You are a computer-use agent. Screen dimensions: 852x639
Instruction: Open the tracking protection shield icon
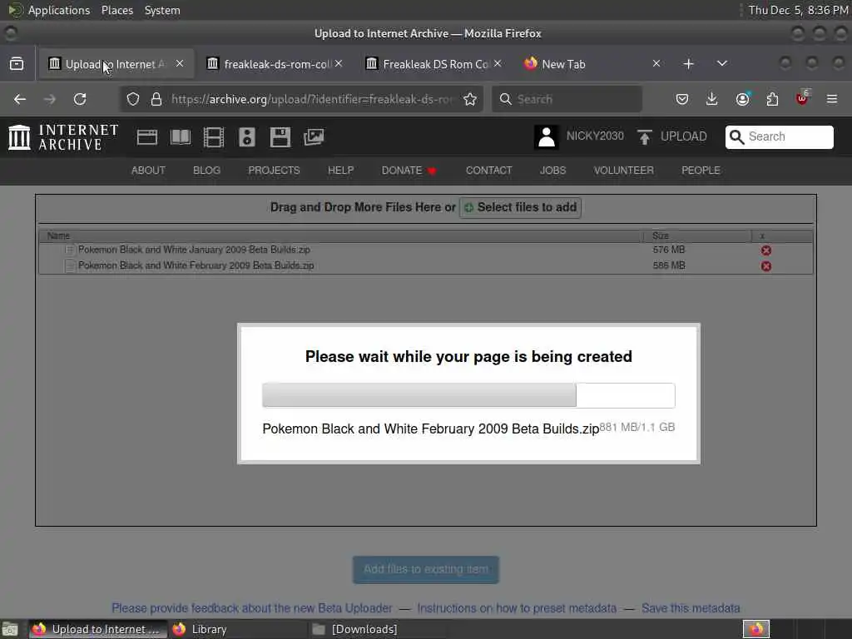point(133,100)
